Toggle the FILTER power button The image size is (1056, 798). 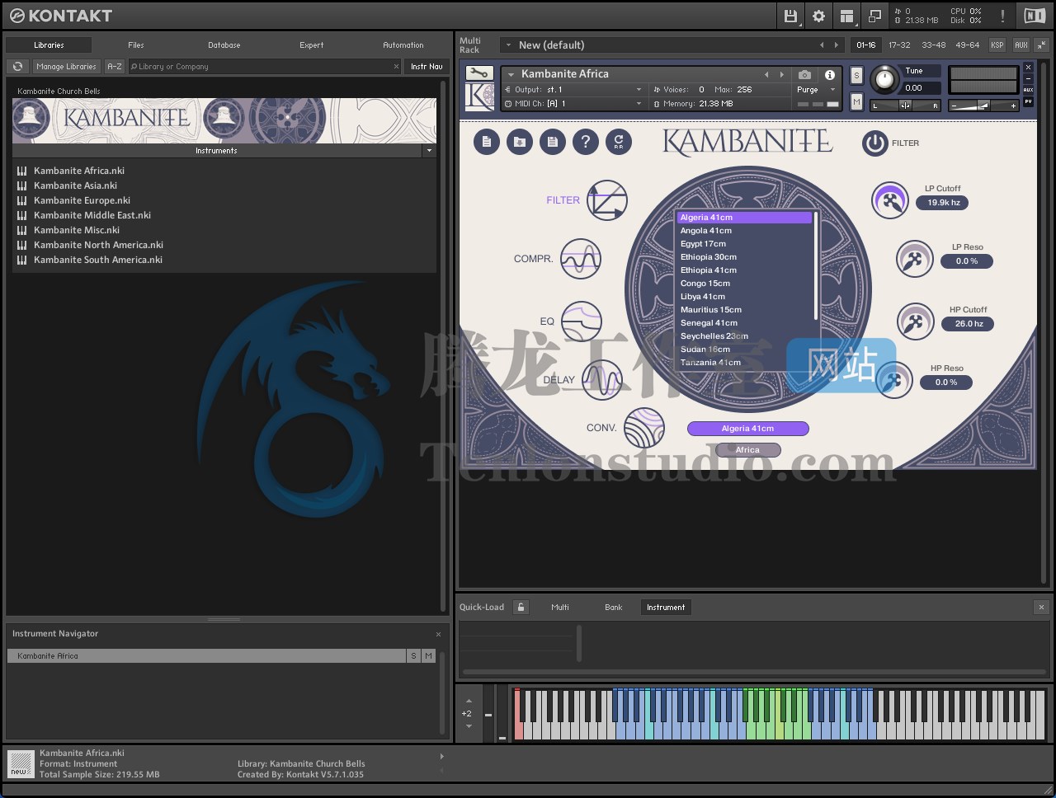coord(874,143)
